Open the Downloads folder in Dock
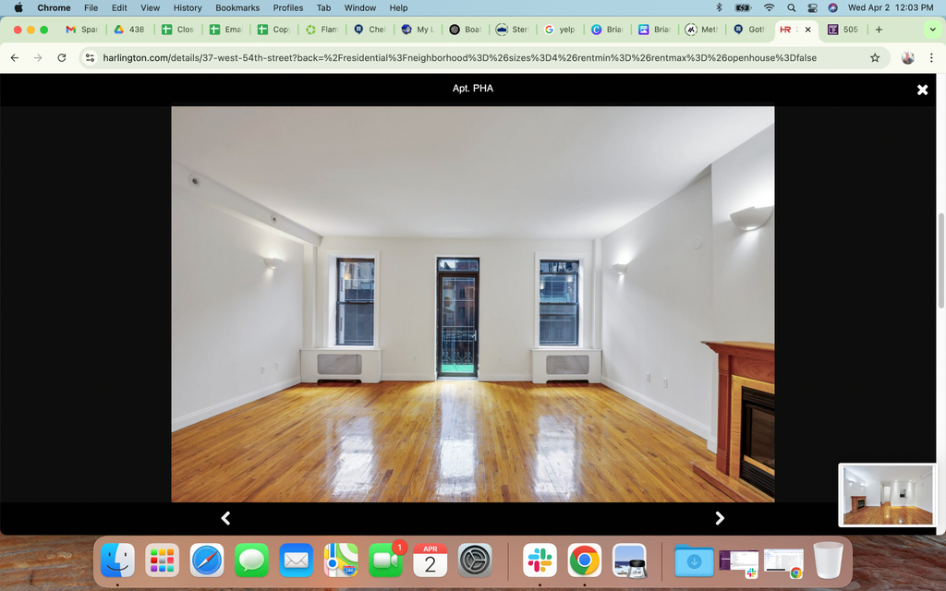 [694, 561]
